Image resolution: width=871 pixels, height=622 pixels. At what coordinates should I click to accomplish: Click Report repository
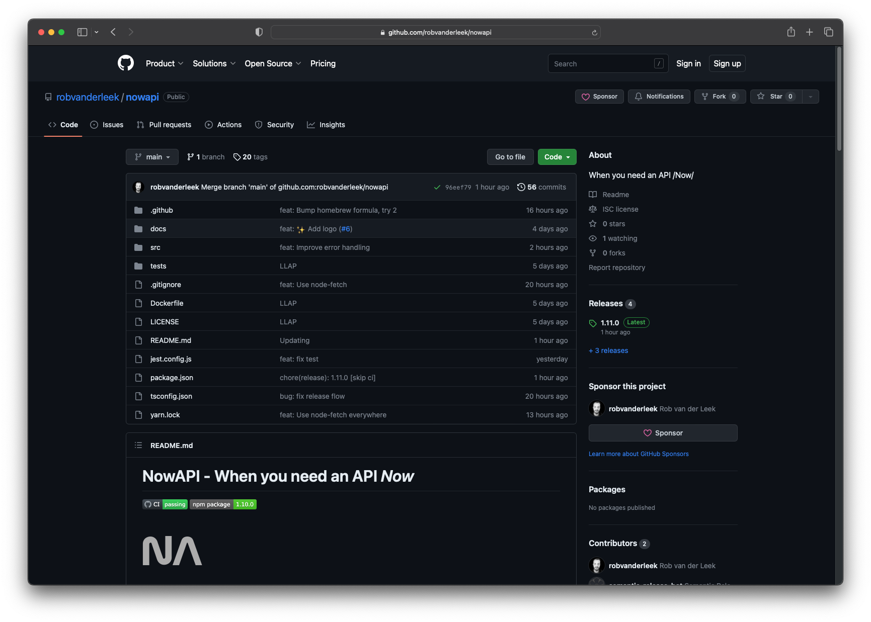click(x=617, y=268)
